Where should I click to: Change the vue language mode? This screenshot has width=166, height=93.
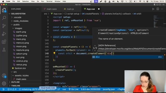pos(64,89)
